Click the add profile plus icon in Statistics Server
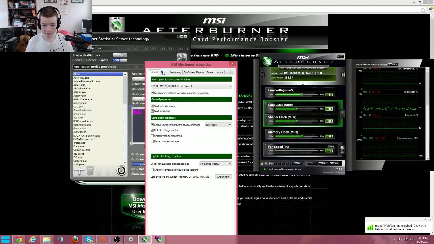 (79, 171)
